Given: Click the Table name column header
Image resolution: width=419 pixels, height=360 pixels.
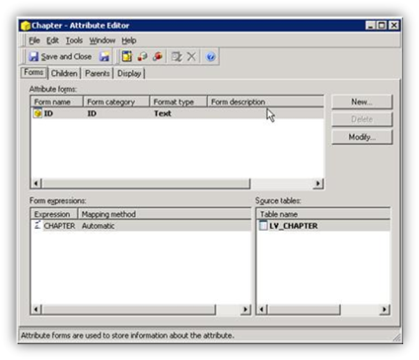Looking at the screenshot, I should click(323, 214).
